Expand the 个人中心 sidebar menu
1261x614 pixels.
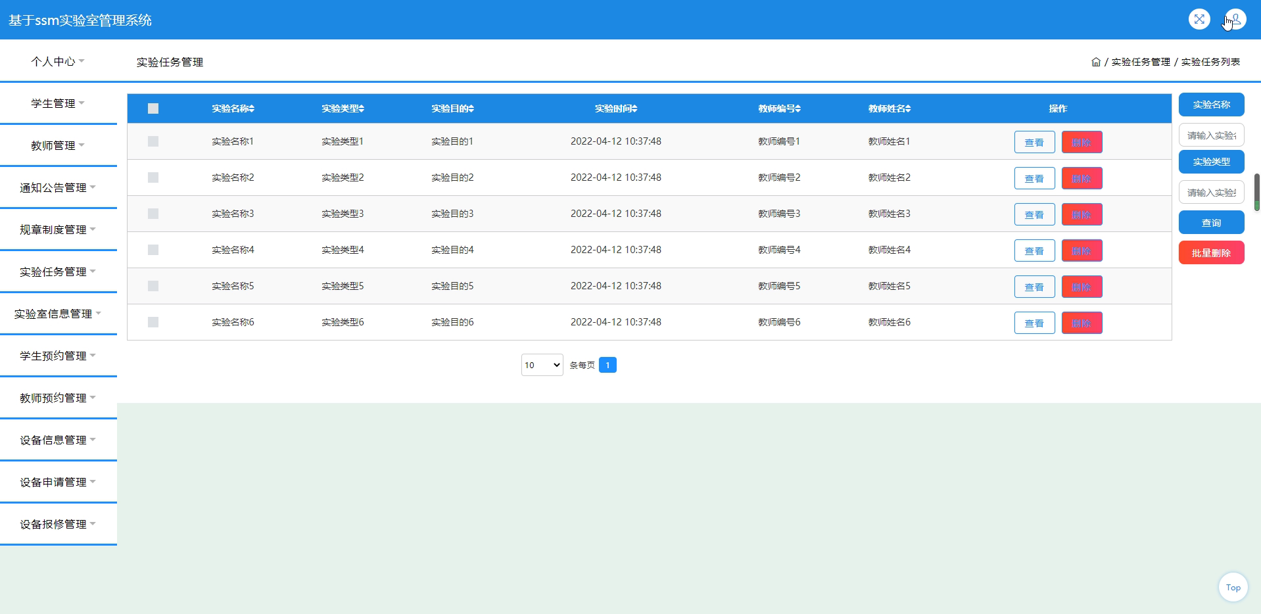click(x=58, y=61)
